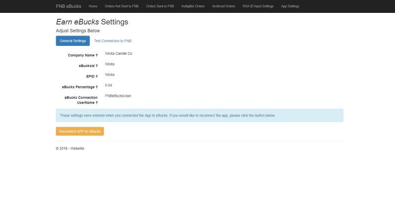Select the FNBeBucksUser value
Image resolution: width=395 pixels, height=222 pixels.
click(x=118, y=96)
